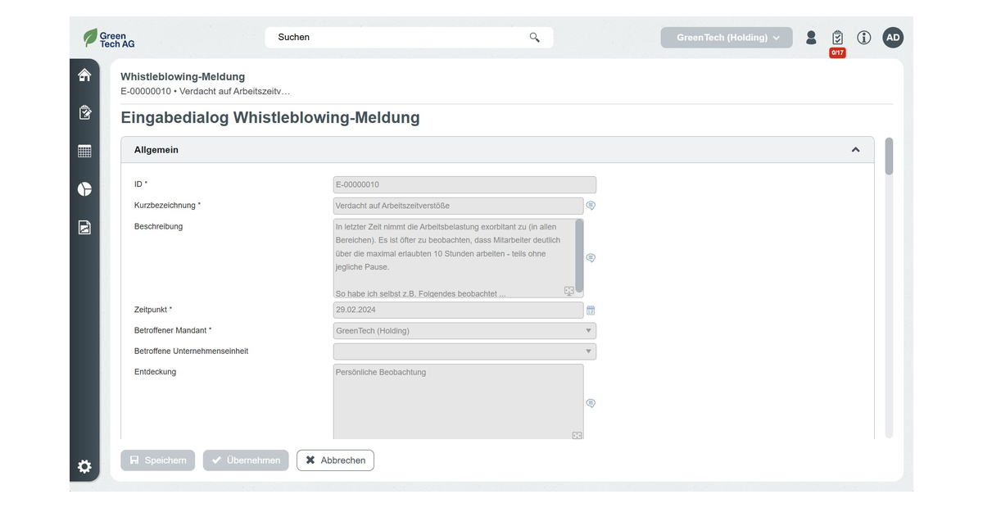Screen dimensions: 983x508
Task: Expand the GreenTech (Holding) client switcher
Action: [727, 38]
